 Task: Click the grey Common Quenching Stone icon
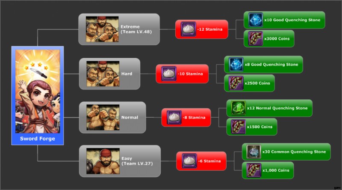pos(254,152)
